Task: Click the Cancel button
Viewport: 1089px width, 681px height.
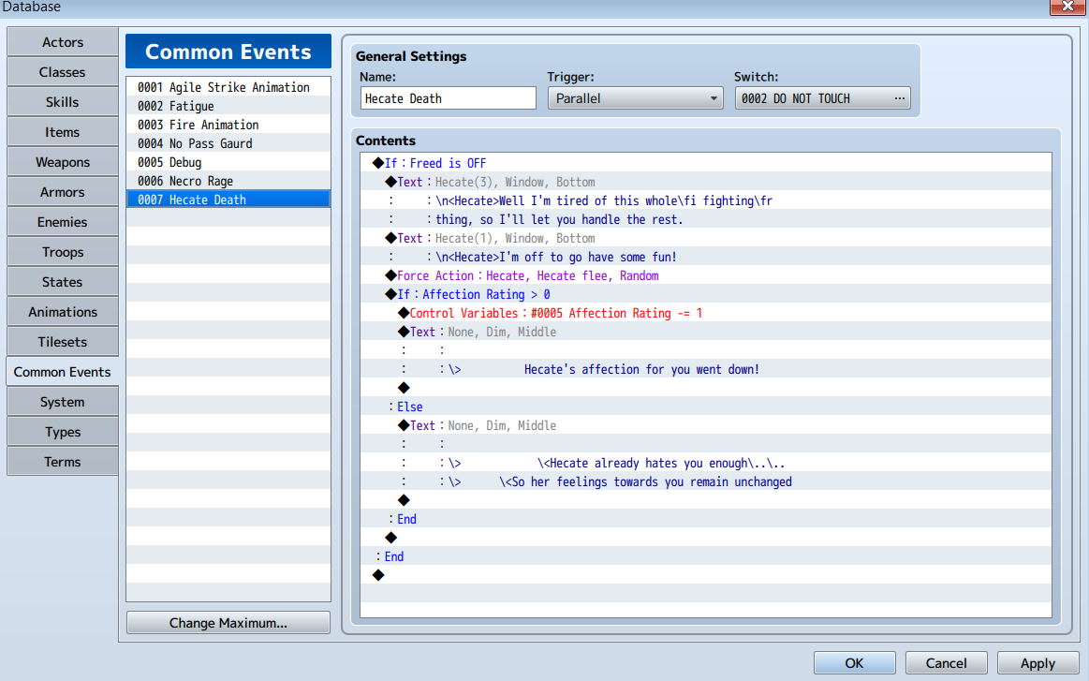Action: (946, 663)
